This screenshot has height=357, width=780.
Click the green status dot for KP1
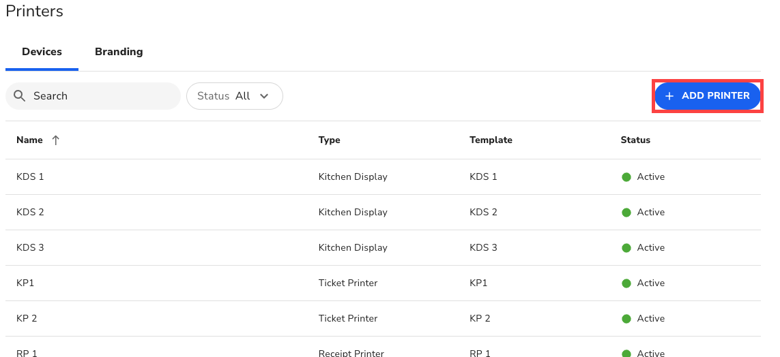click(626, 283)
